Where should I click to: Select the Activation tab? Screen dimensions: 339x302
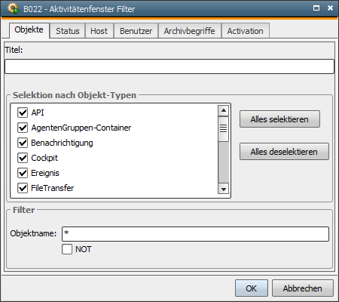point(246,31)
